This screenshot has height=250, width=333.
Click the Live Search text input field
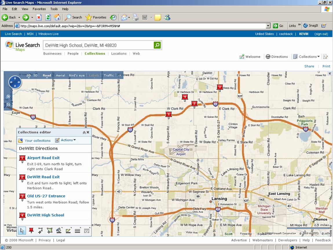tap(98, 45)
